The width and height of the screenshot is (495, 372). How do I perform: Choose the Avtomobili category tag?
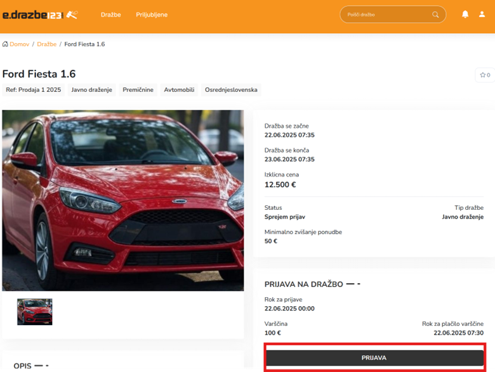[179, 90]
